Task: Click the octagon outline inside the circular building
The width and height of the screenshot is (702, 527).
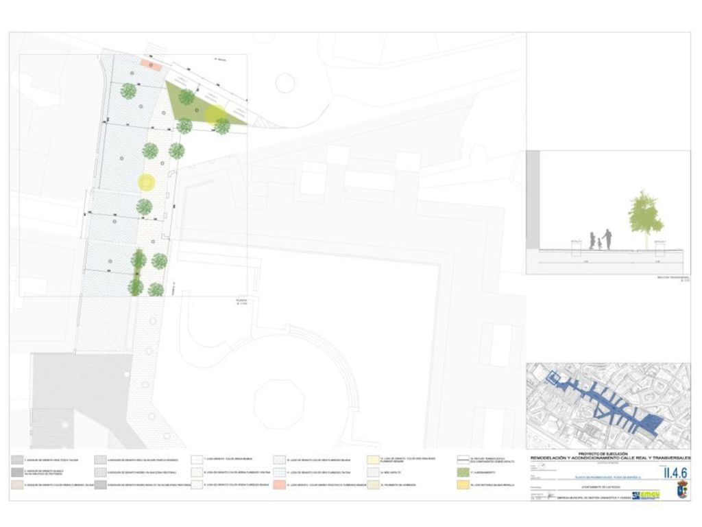Action: pyautogui.click(x=280, y=404)
